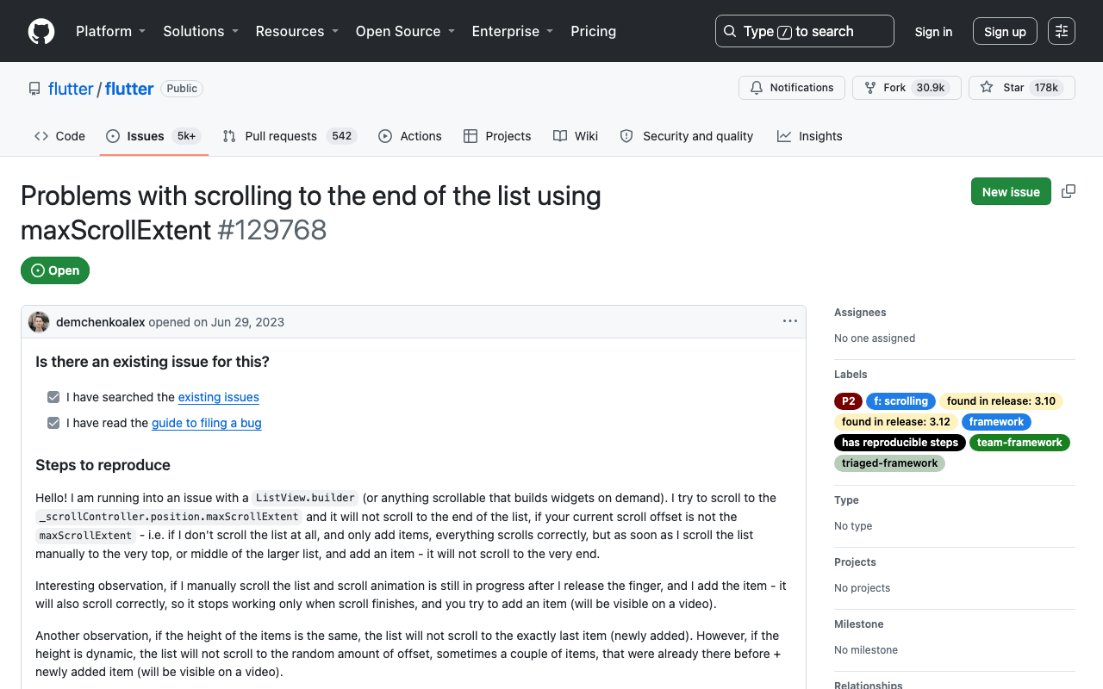
Task: Visit demchenkoalex's profile link
Action: click(x=101, y=322)
